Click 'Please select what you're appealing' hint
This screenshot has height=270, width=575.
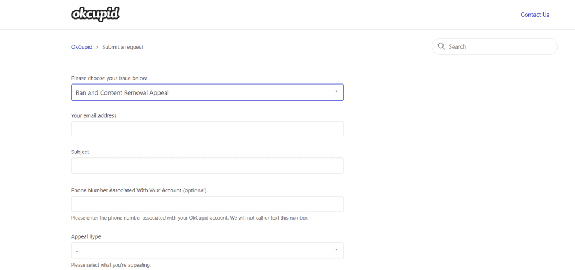coord(111,265)
